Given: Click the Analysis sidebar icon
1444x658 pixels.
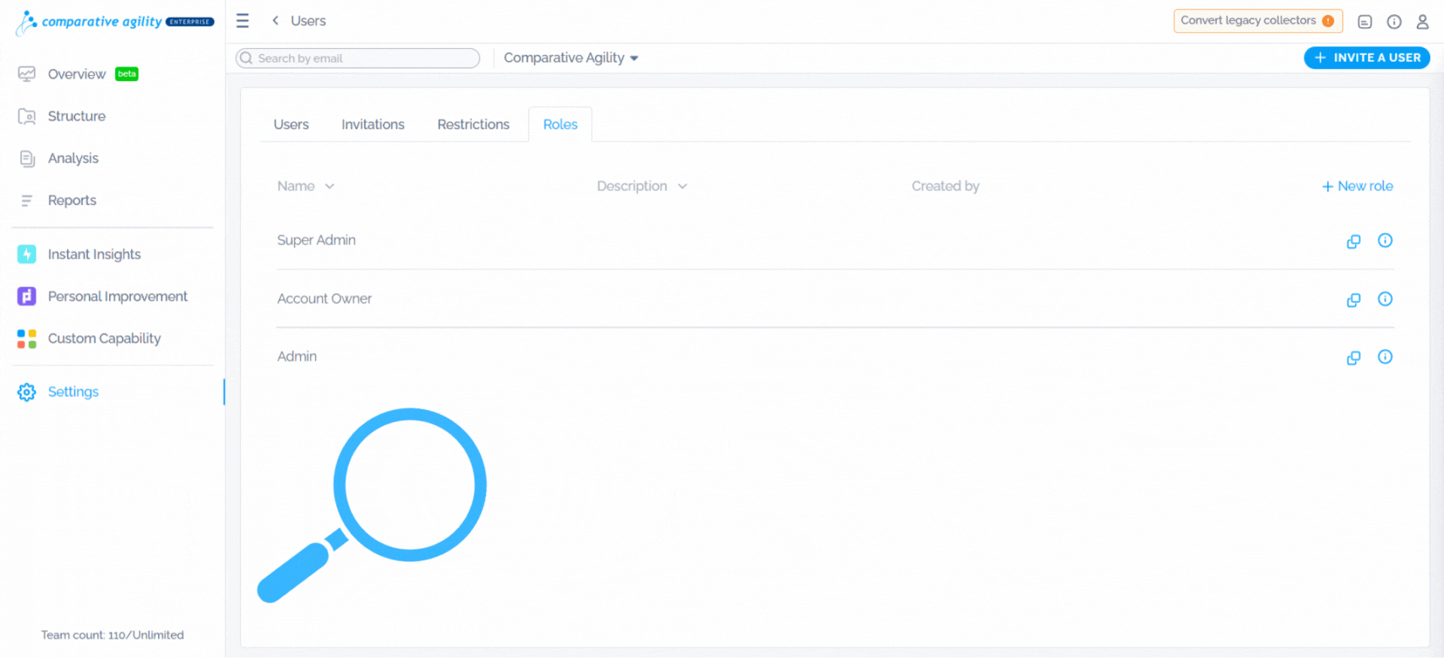Looking at the screenshot, I should pos(27,158).
